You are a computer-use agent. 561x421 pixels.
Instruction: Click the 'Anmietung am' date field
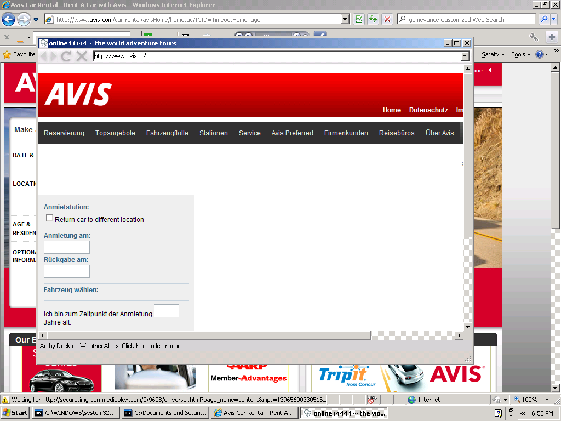pos(66,247)
